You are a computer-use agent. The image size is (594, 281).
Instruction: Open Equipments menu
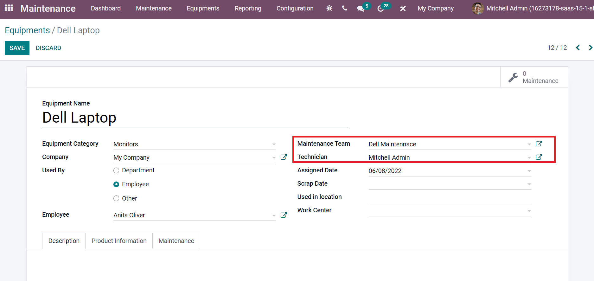(203, 9)
